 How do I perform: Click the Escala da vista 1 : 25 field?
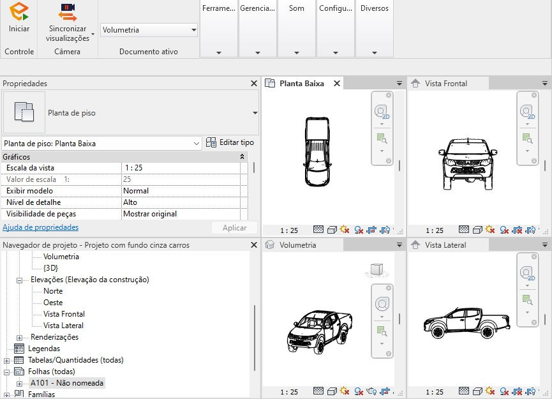click(181, 168)
